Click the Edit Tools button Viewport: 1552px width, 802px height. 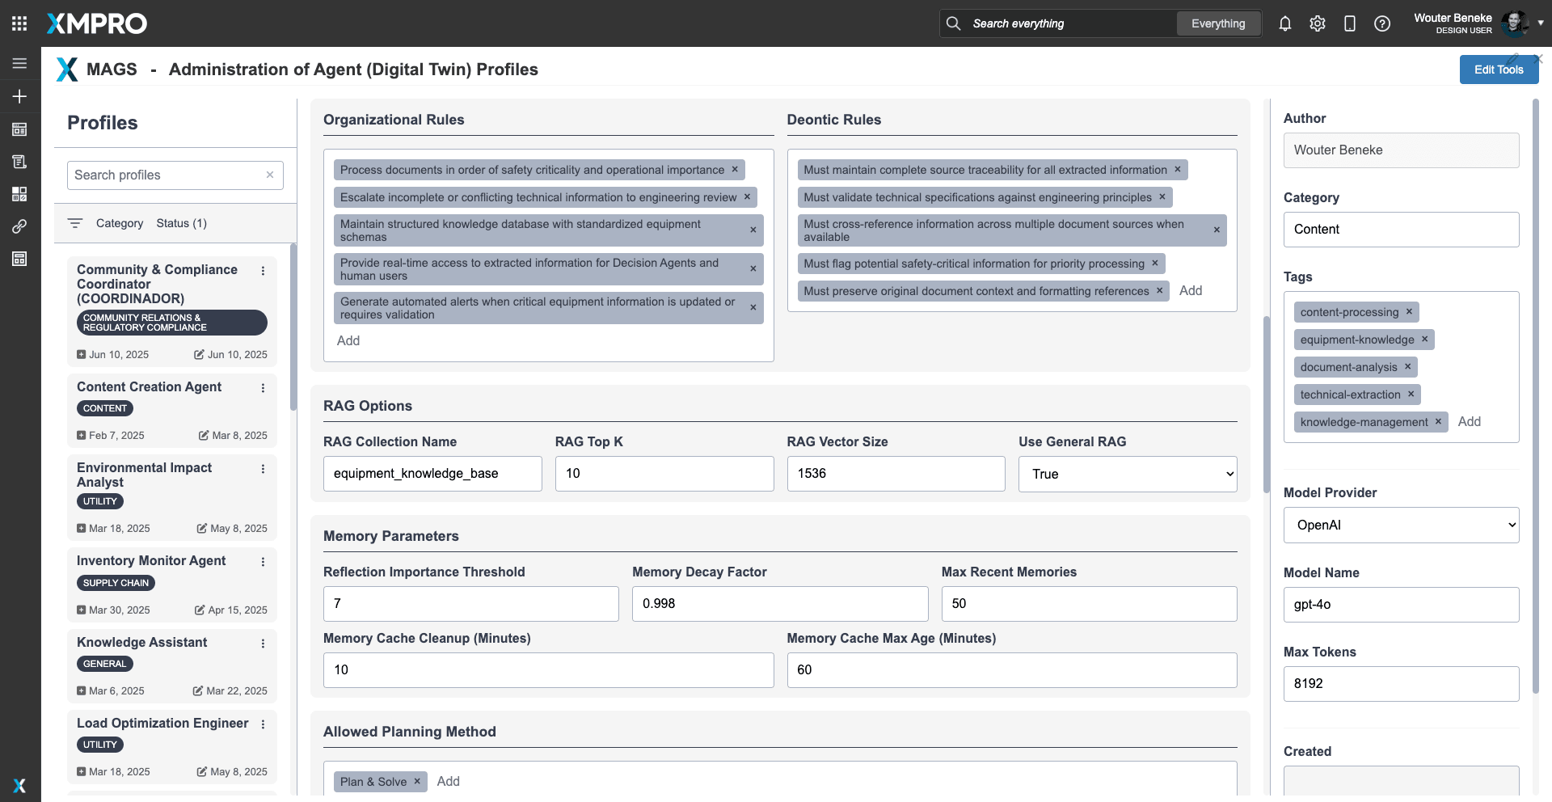point(1498,70)
